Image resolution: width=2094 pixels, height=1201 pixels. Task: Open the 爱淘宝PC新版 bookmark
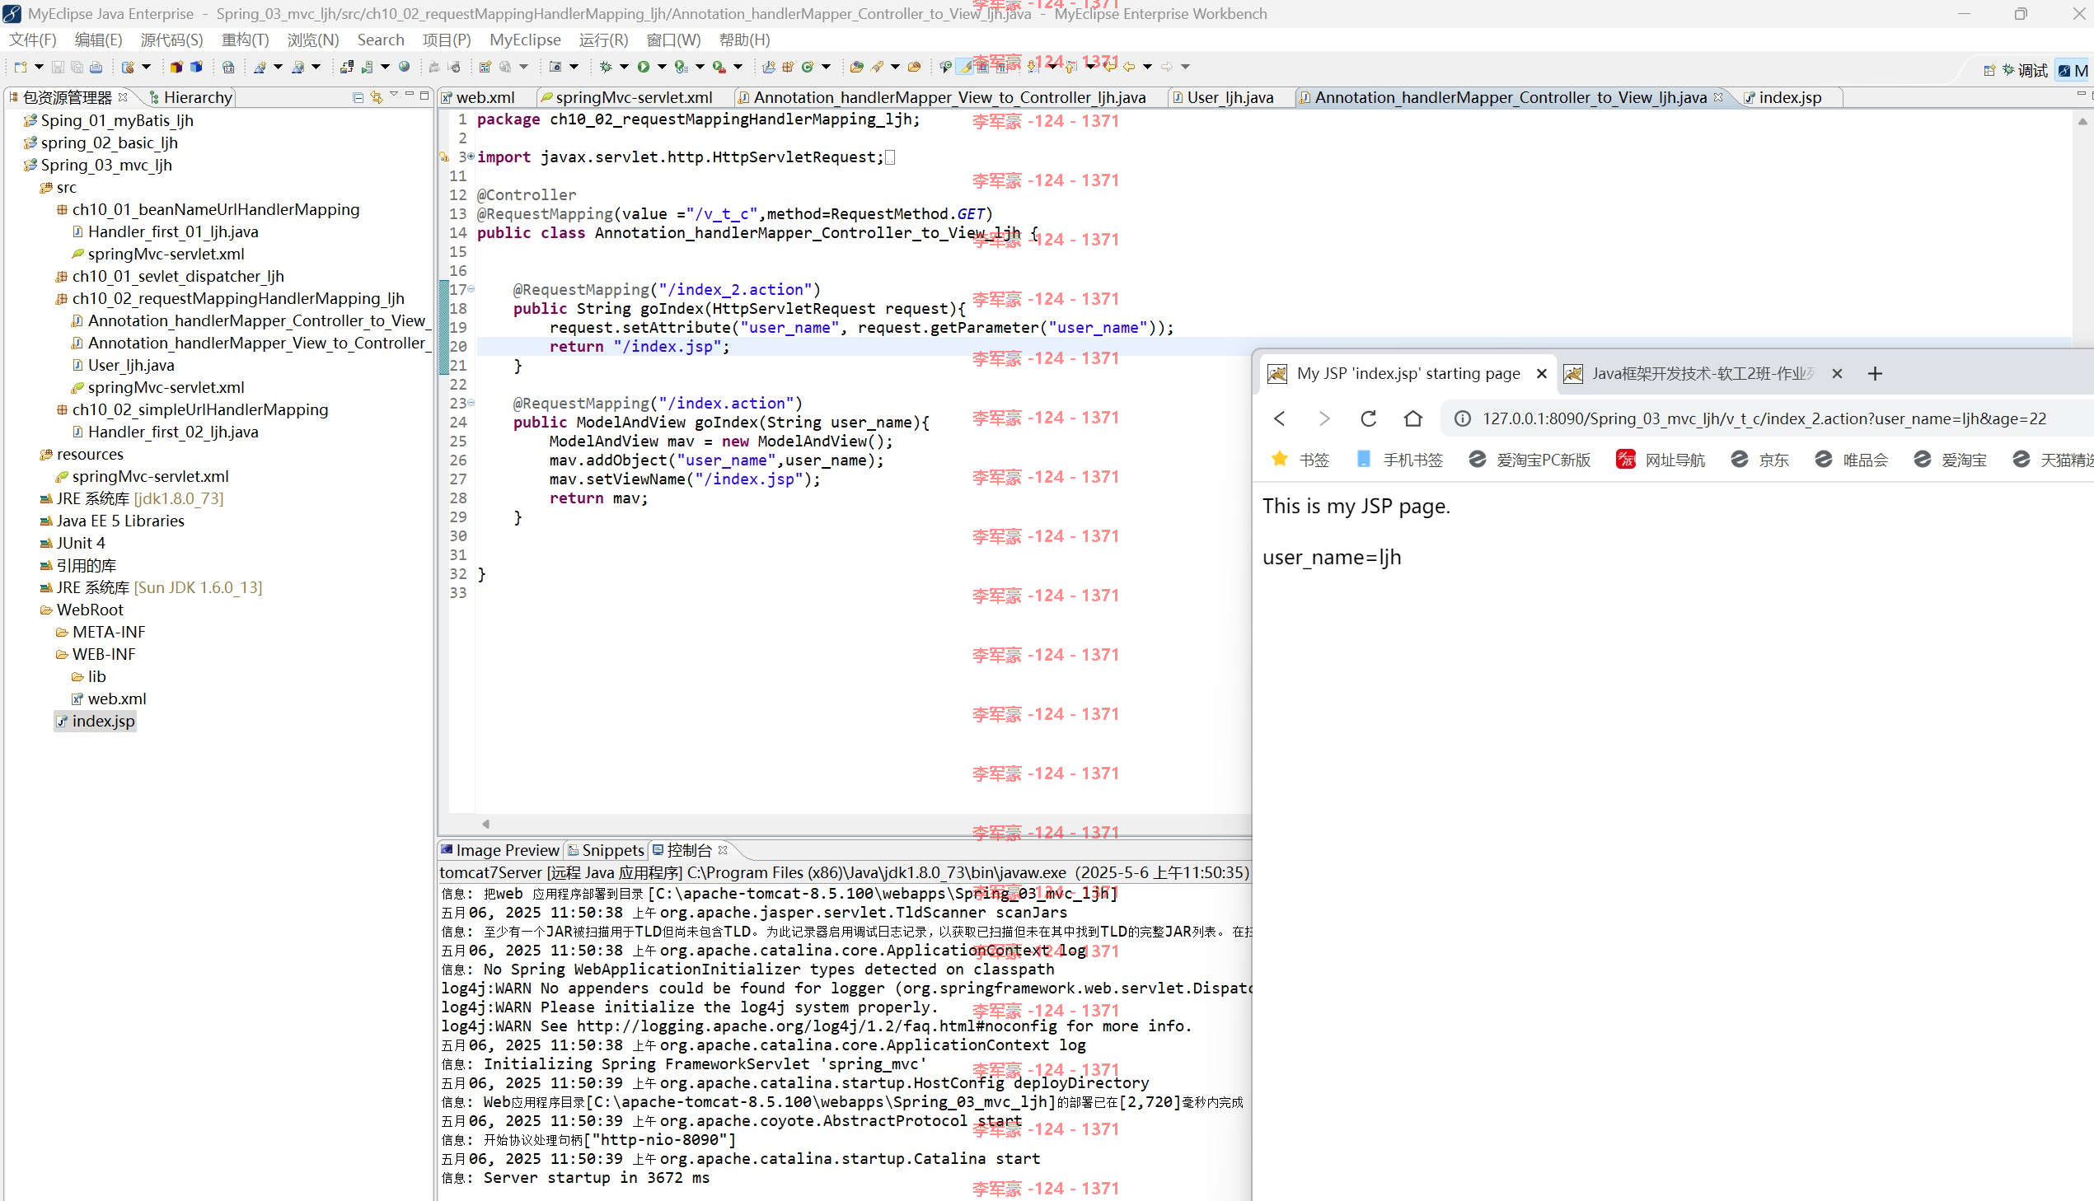1530,460
